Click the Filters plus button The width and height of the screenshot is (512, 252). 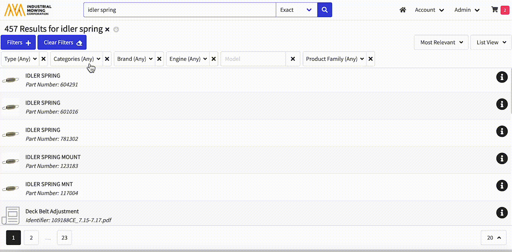(x=18, y=42)
